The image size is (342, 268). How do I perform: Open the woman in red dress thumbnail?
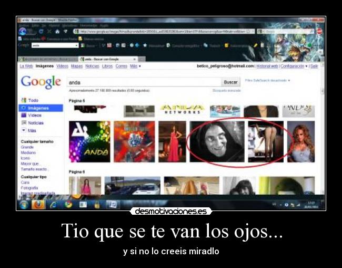click(172, 141)
